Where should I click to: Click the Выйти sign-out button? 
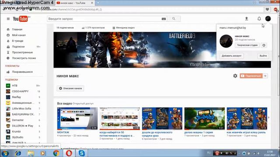point(263,56)
